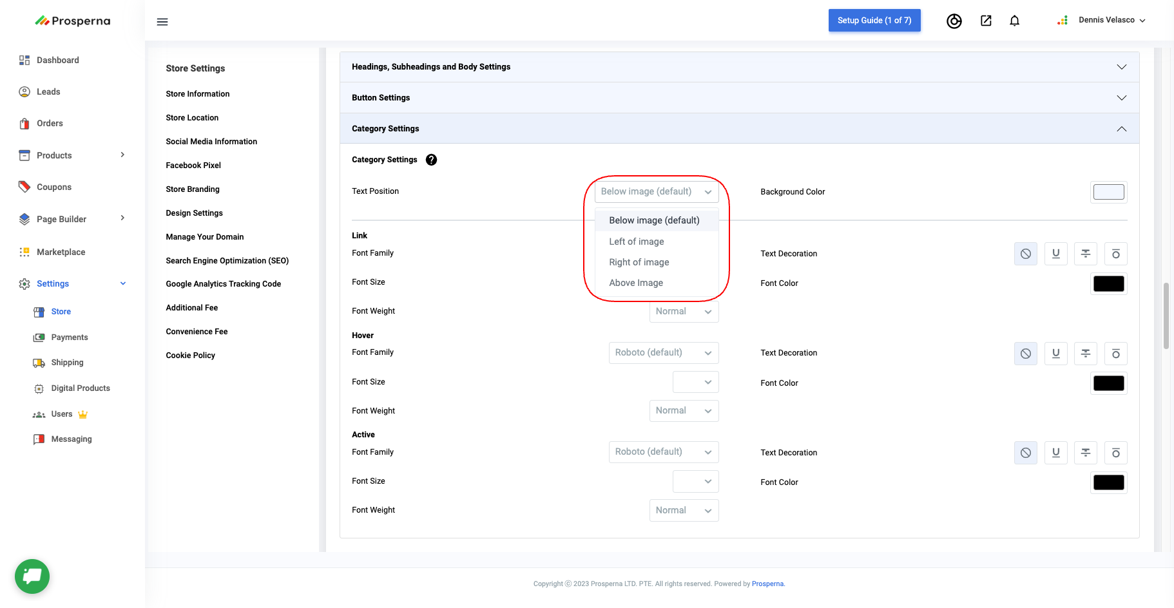Click the Category Settings help icon
The height and width of the screenshot is (608, 1174).
pos(431,160)
